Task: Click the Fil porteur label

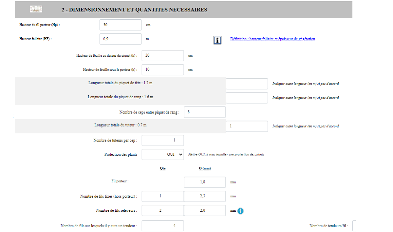Action: point(120,181)
